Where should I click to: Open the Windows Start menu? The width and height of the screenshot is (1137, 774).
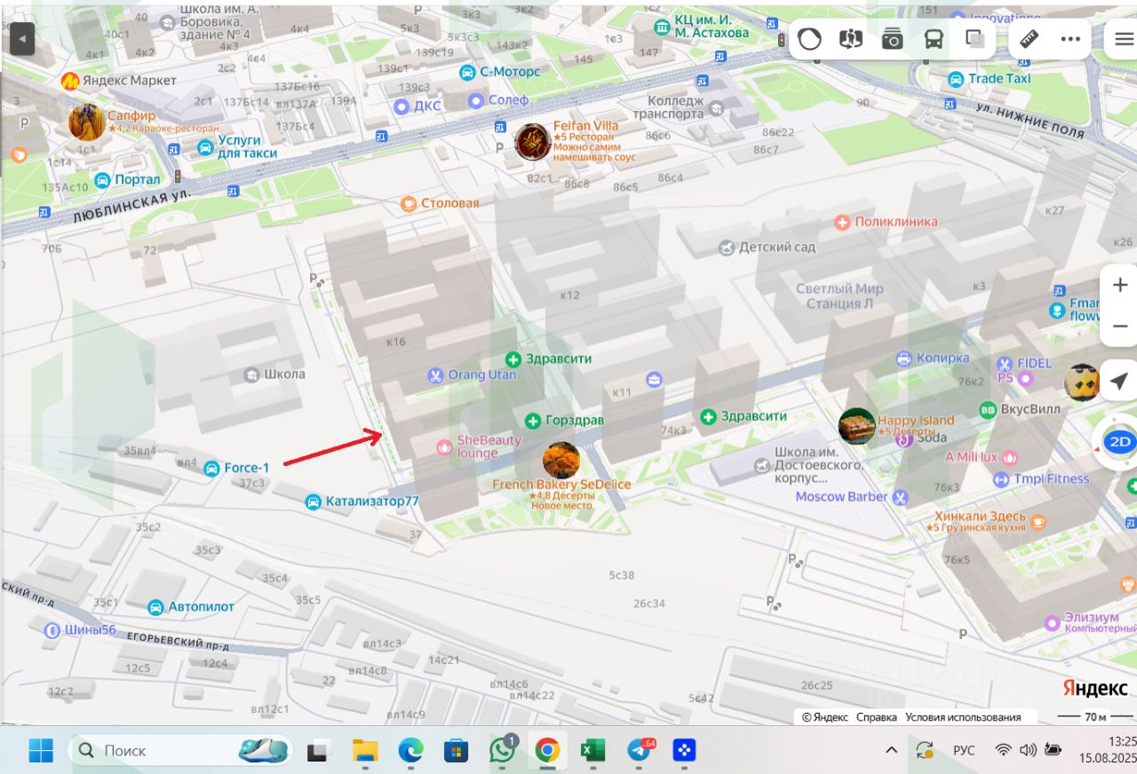[41, 751]
